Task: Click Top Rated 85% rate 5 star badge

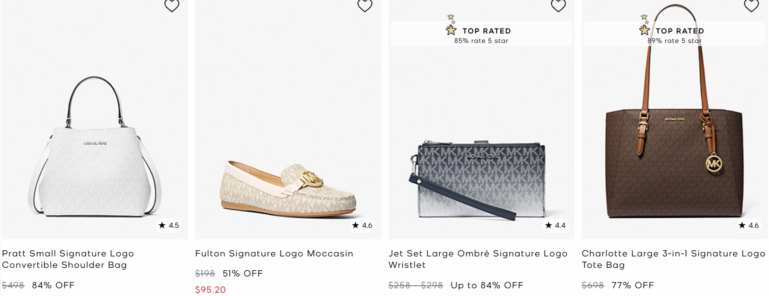Action: click(481, 34)
